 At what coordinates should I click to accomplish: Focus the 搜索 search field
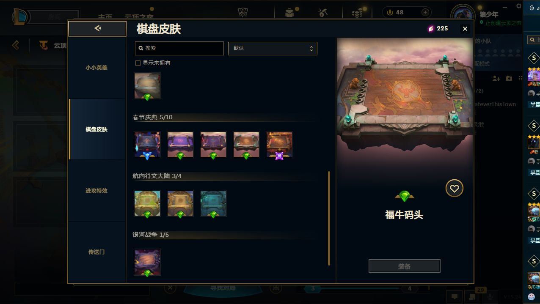(x=179, y=48)
